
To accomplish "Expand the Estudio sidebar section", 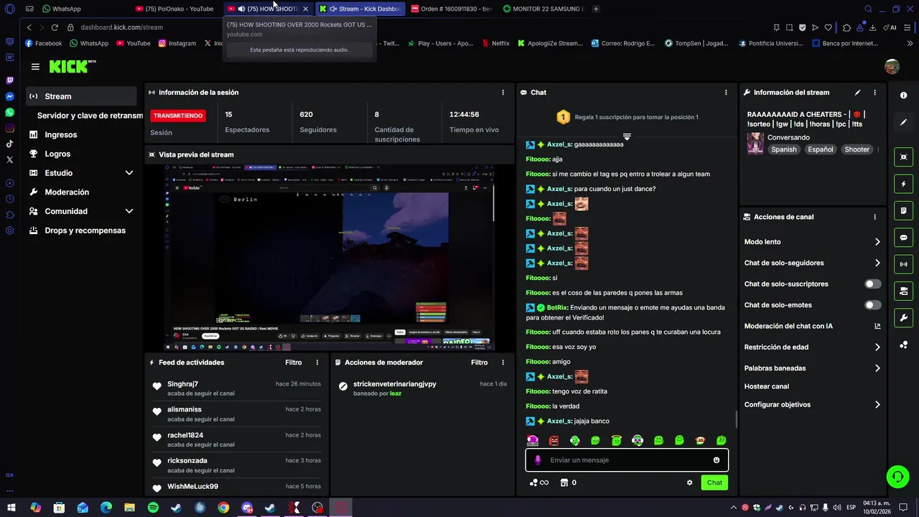I will pos(129,173).
